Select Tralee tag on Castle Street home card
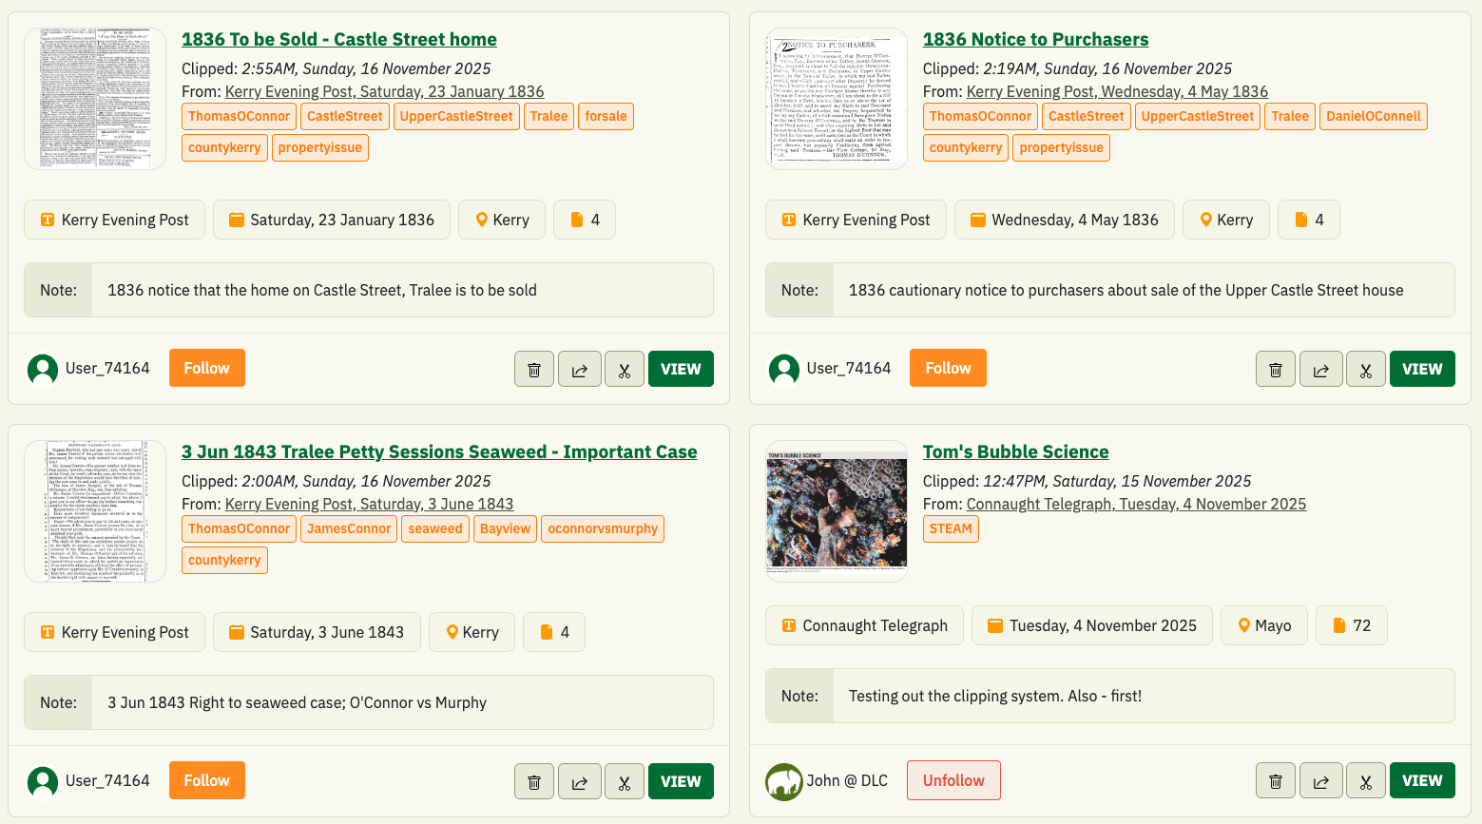 tap(549, 116)
